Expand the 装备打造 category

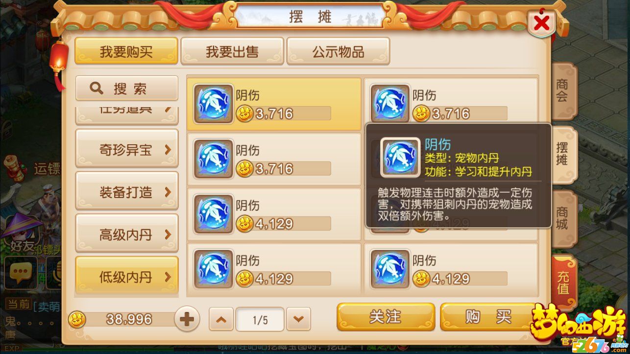(x=127, y=192)
